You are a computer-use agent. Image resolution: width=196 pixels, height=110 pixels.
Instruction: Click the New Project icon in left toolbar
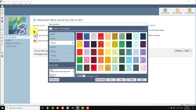[2, 10]
